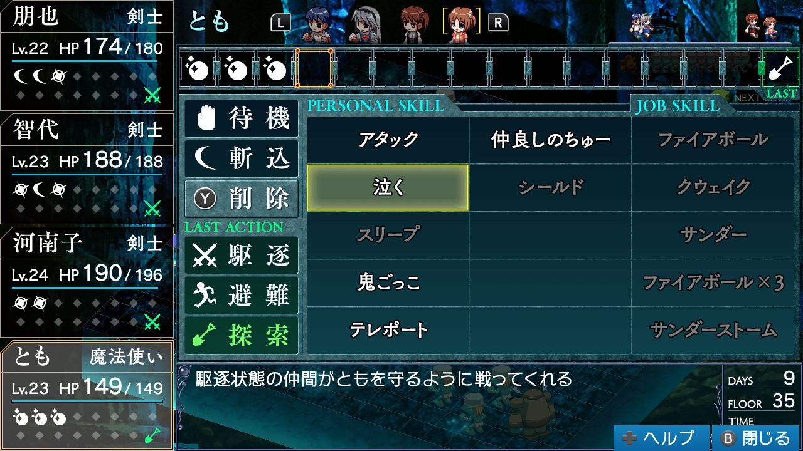This screenshot has height=451, width=803.
Task: Select the empty highlighted action slot
Action: coord(314,68)
